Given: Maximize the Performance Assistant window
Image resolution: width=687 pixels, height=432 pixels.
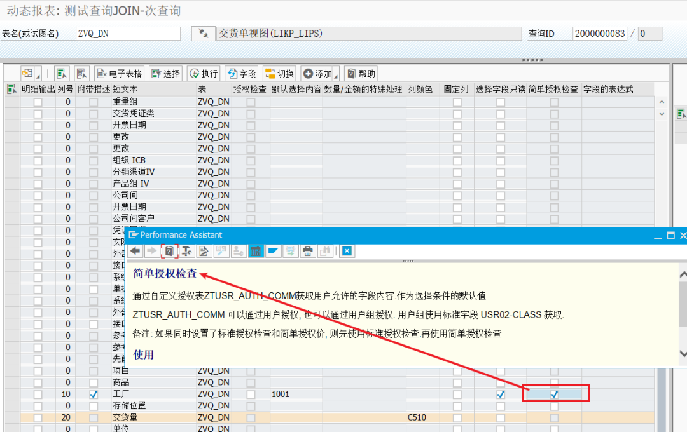Looking at the screenshot, I should pos(670,235).
